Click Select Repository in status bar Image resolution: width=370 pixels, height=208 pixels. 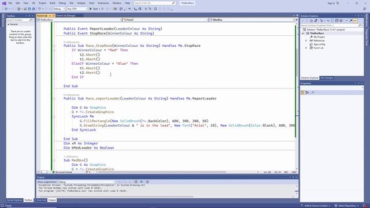(347, 206)
